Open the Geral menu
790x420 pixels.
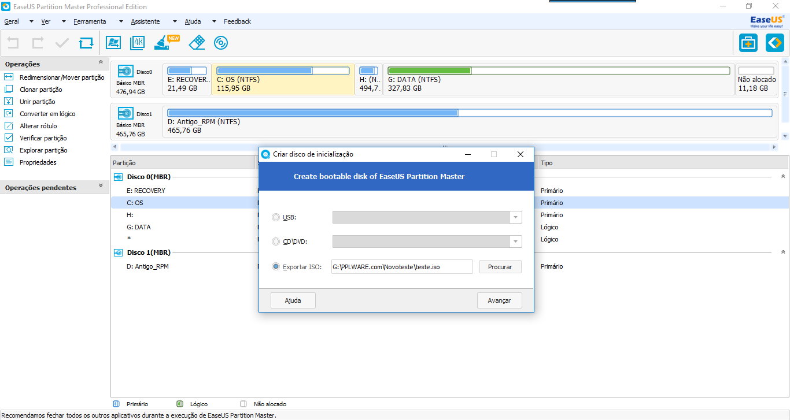(12, 21)
